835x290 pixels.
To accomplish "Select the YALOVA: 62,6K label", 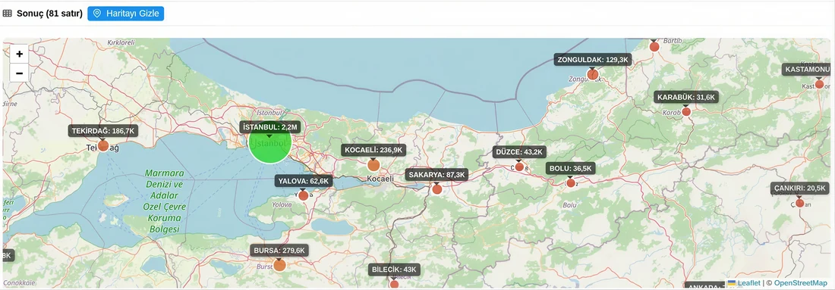I will (304, 181).
